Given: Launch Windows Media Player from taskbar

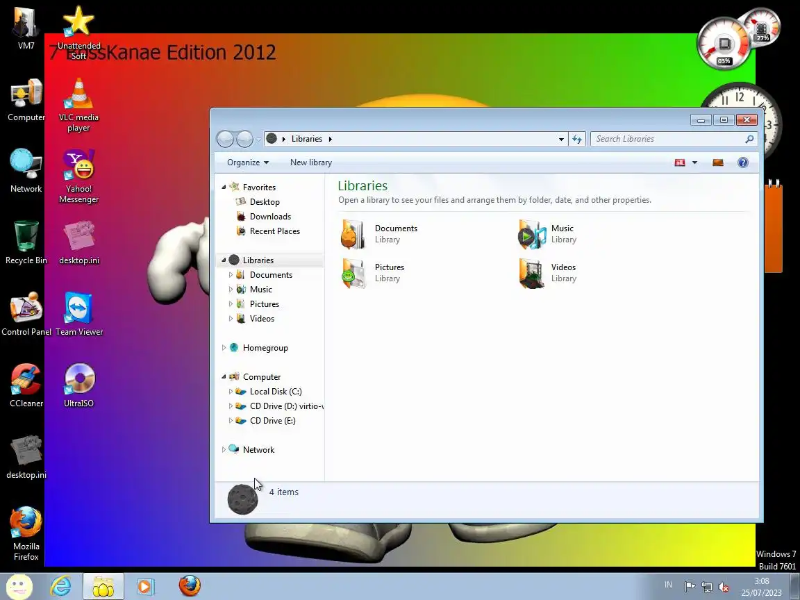Looking at the screenshot, I should pyautogui.click(x=144, y=586).
